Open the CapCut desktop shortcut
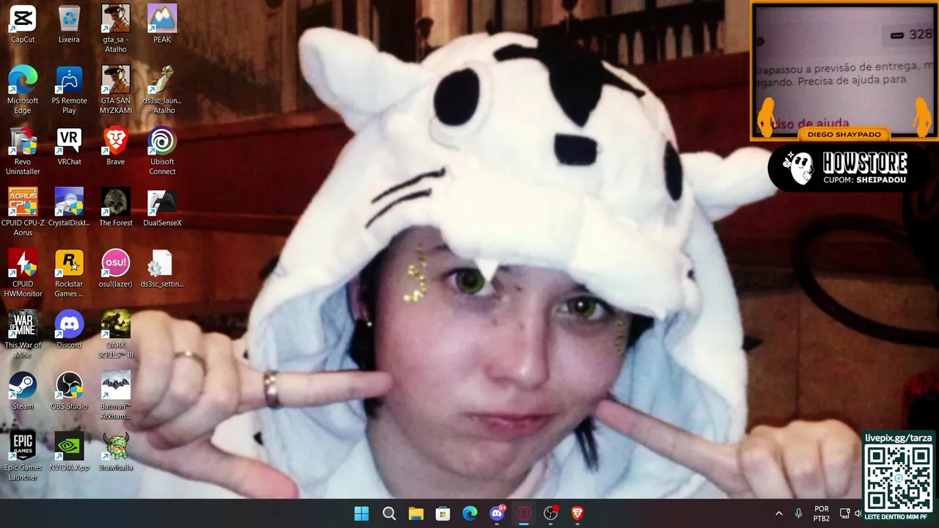Viewport: 939px width, 528px height. tap(23, 24)
